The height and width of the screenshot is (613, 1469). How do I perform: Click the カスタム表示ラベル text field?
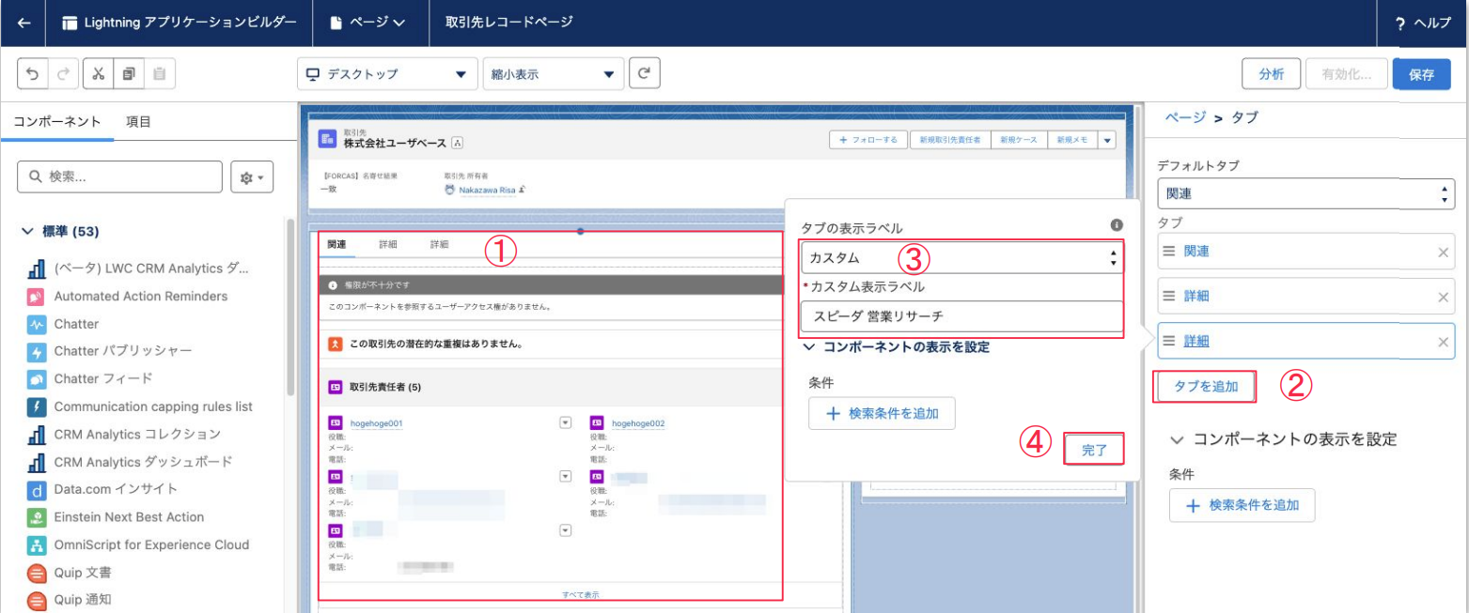pos(961,316)
